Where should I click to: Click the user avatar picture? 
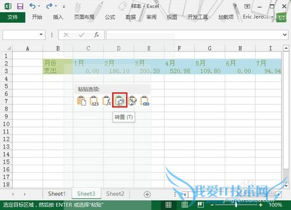(281, 17)
